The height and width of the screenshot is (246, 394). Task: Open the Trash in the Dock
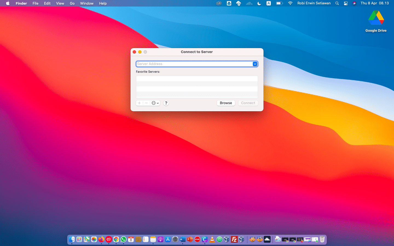click(322, 239)
